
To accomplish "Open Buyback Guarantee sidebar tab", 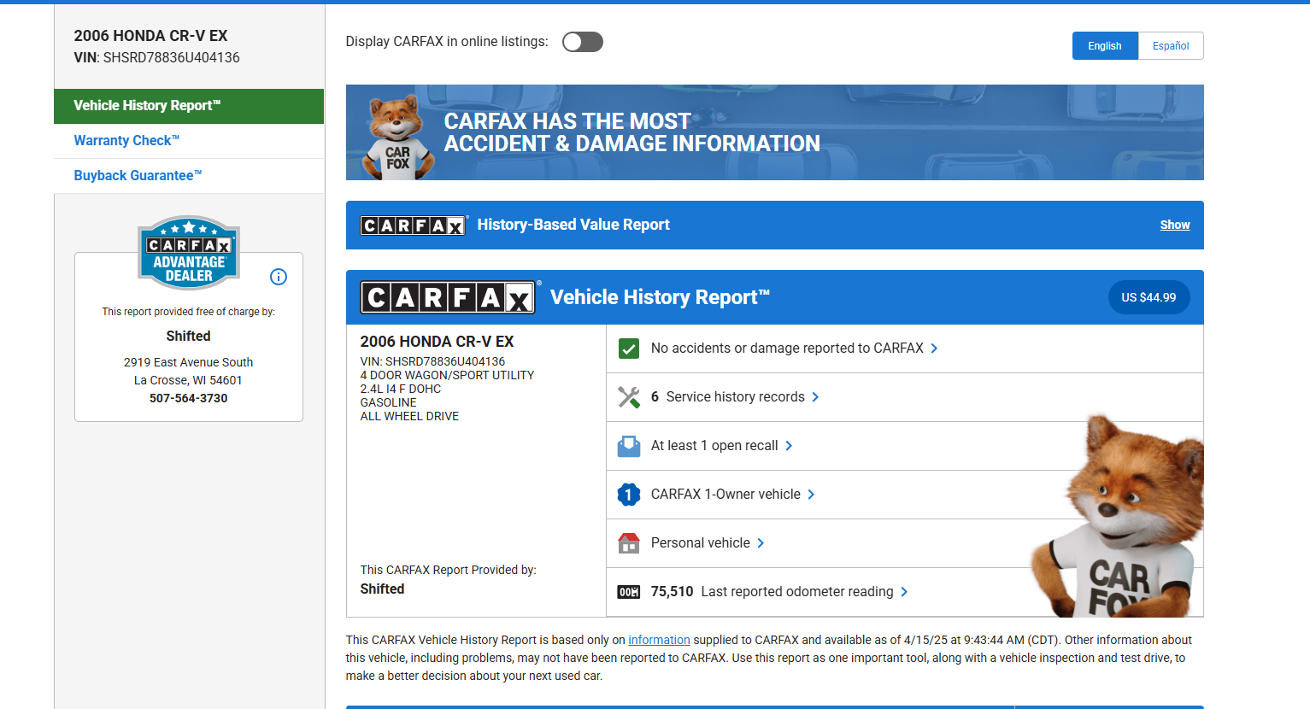I will tap(189, 176).
